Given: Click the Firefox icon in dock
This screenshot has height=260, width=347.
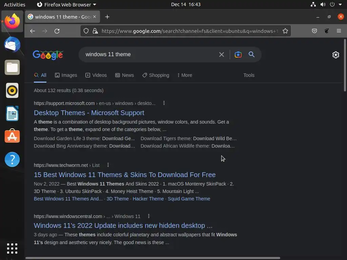Looking at the screenshot, I should click(12, 21).
